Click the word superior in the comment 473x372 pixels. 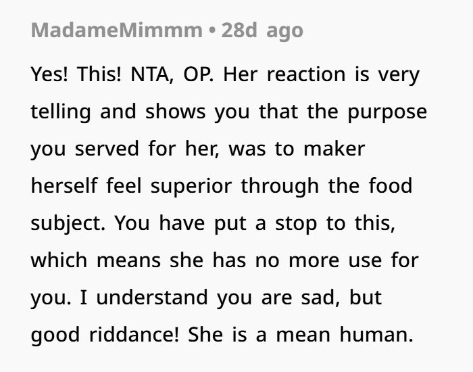click(x=191, y=187)
